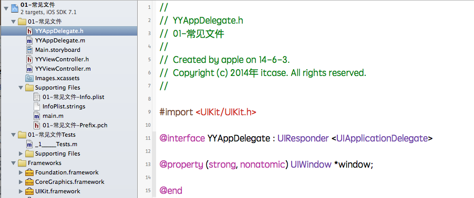Click the YYAppDelegate.m implementation file icon
474x198 pixels.
point(29,40)
